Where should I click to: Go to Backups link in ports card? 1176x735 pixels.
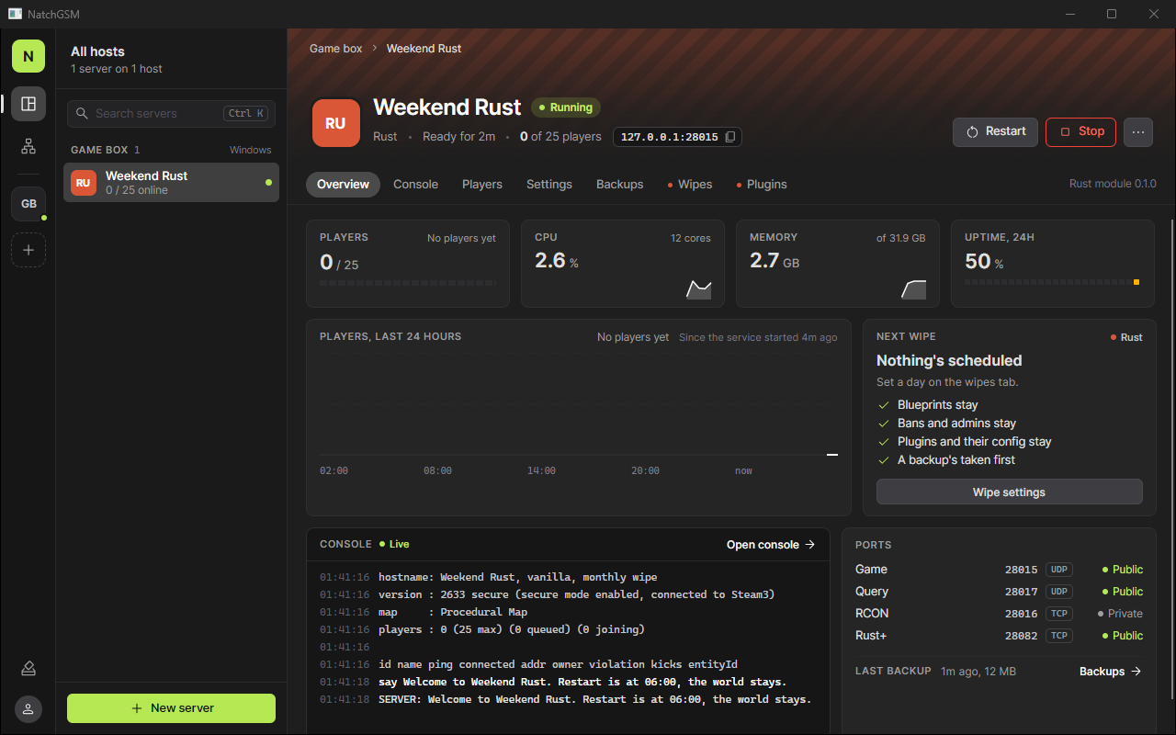(x=1110, y=672)
